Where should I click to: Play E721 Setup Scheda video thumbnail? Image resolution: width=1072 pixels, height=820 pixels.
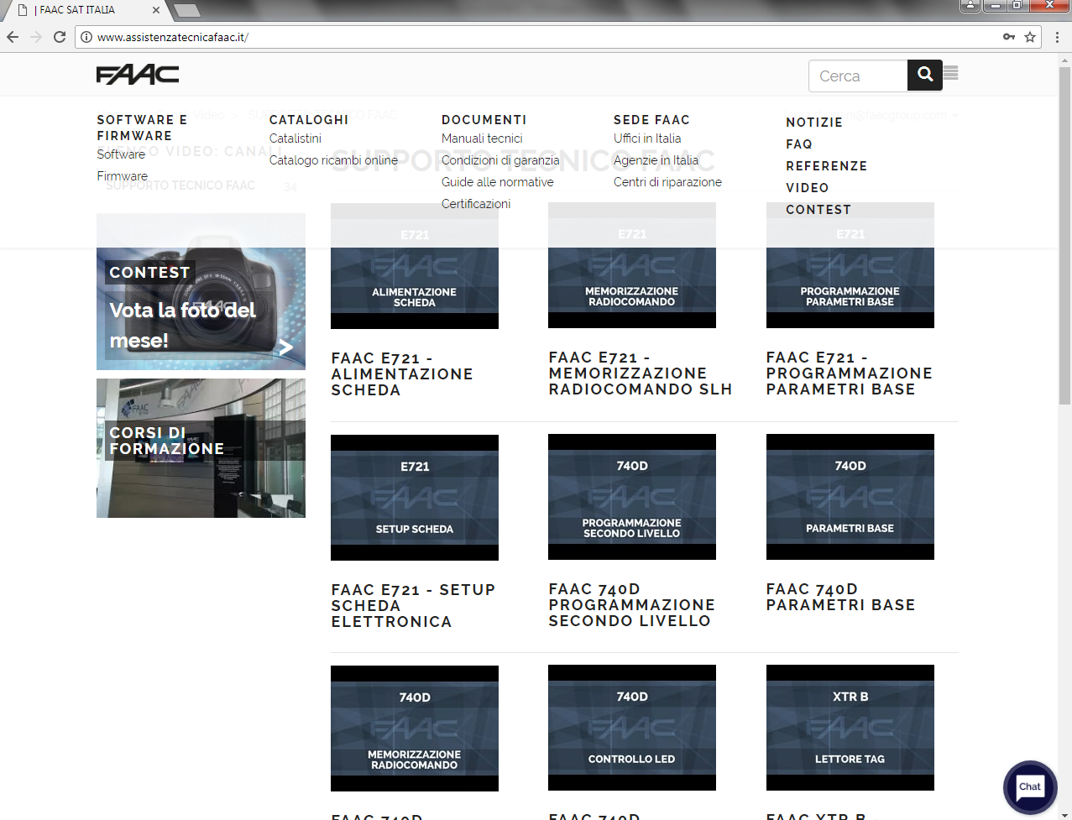tap(415, 498)
